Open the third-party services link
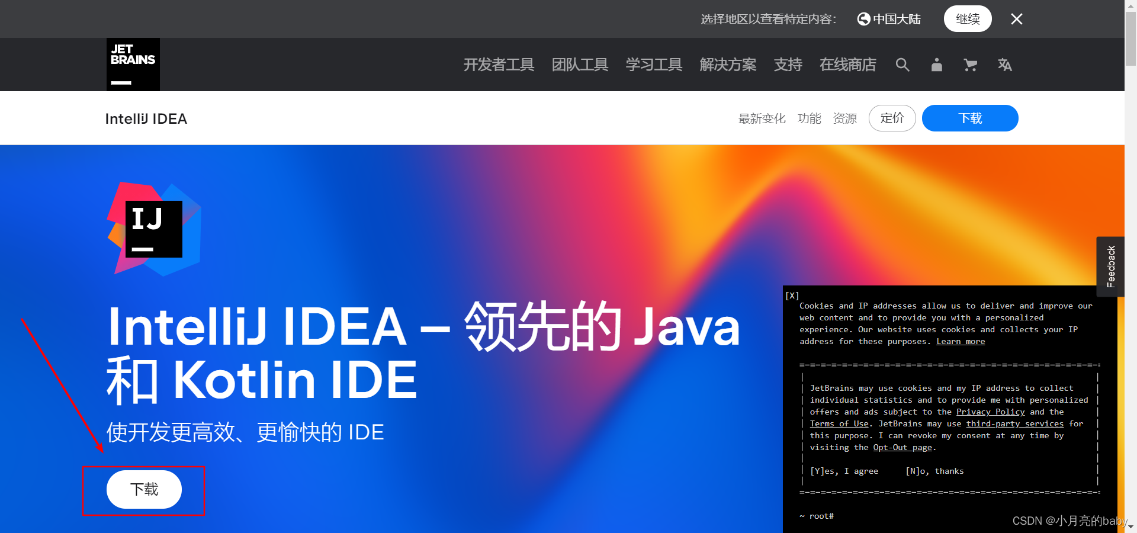 [1015, 424]
